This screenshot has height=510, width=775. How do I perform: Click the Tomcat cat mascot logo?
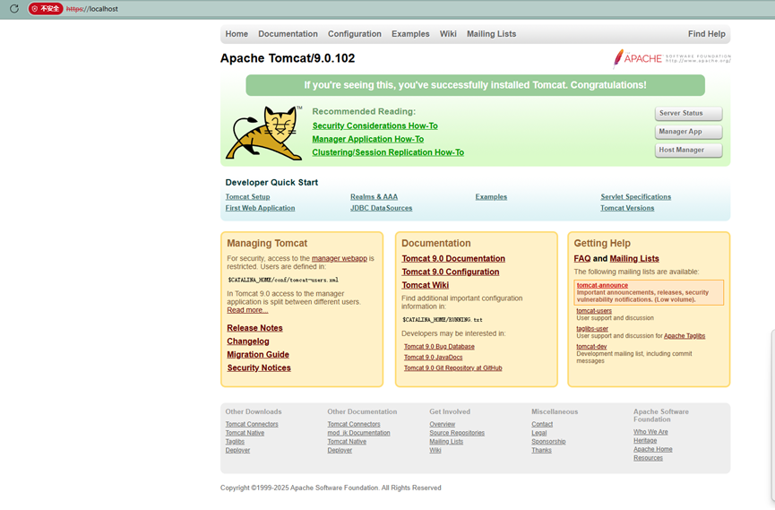pyautogui.click(x=264, y=133)
